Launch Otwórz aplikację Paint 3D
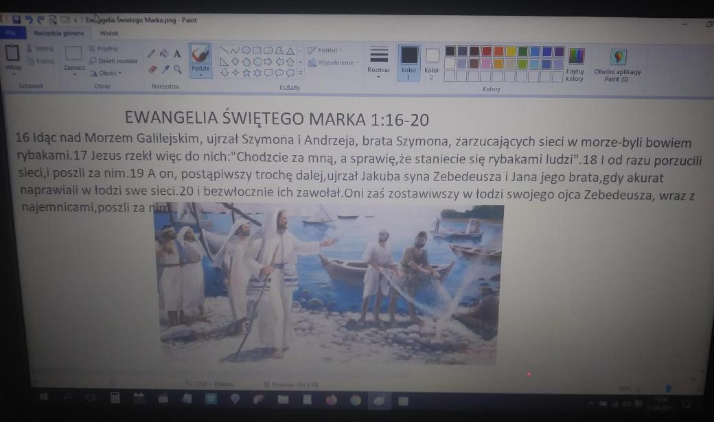Viewport: 714px width, 422px height. pyautogui.click(x=618, y=64)
